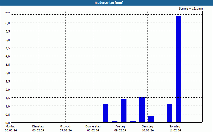Image resolution: width=213 pixels, height=133 pixels.
Task: Click the first blue bar after Donnerstag
Action: click(x=105, y=113)
